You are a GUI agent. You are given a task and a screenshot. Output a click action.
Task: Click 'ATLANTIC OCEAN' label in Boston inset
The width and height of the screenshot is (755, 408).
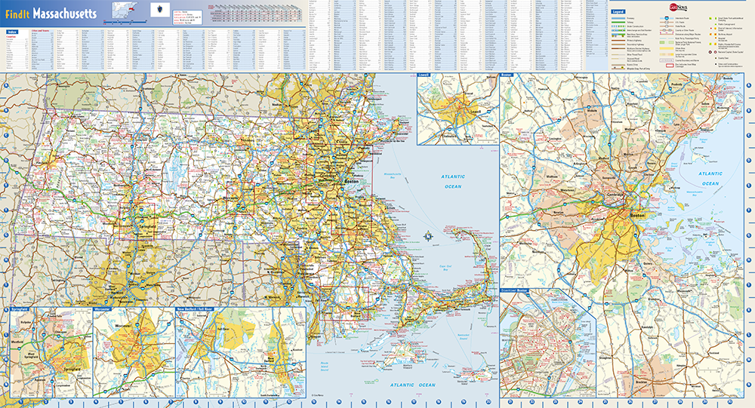pyautogui.click(x=710, y=179)
